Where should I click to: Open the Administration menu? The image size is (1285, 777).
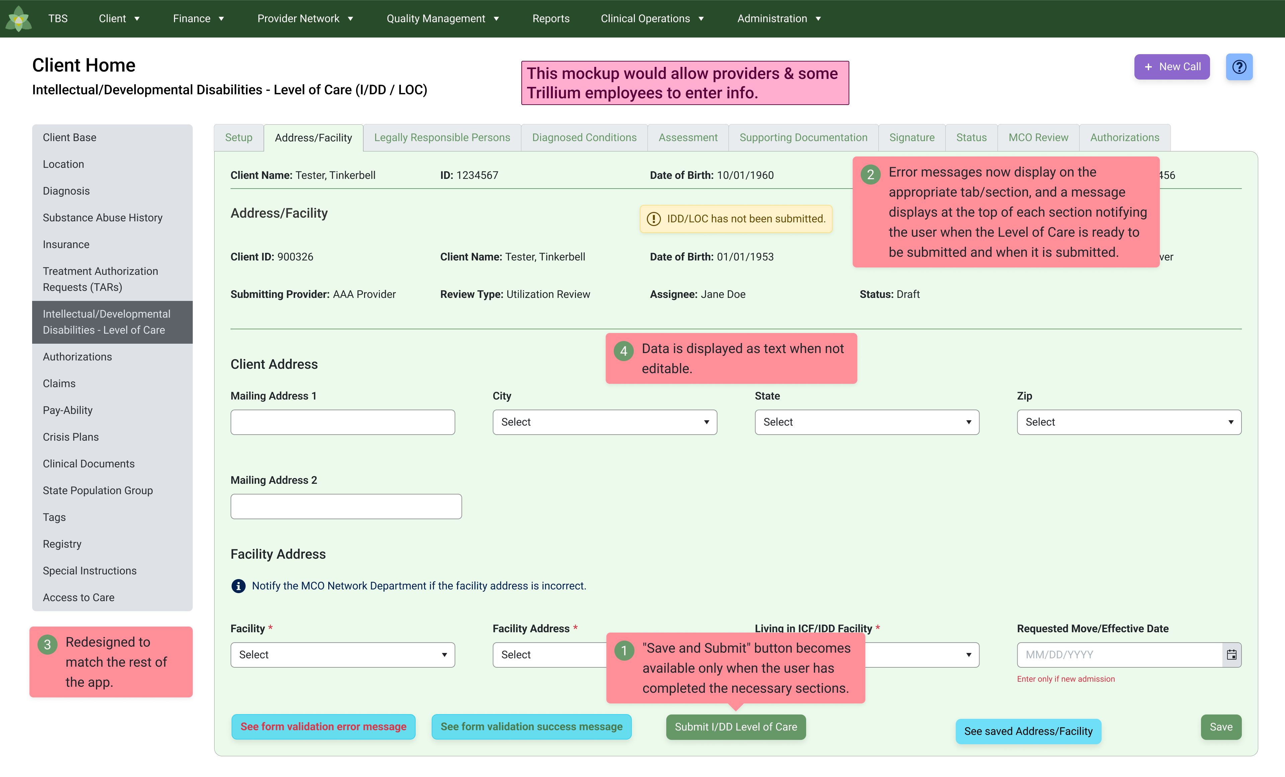pos(779,19)
